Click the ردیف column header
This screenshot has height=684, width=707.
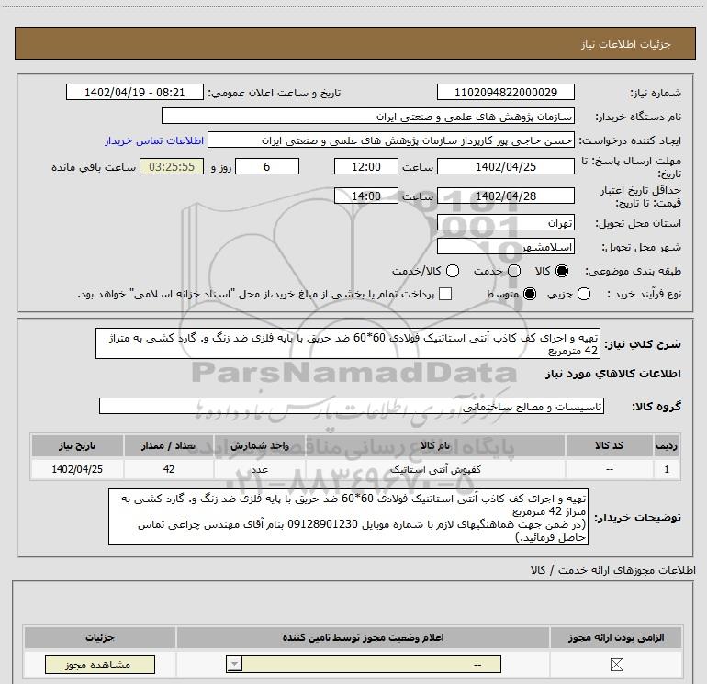[x=667, y=445]
